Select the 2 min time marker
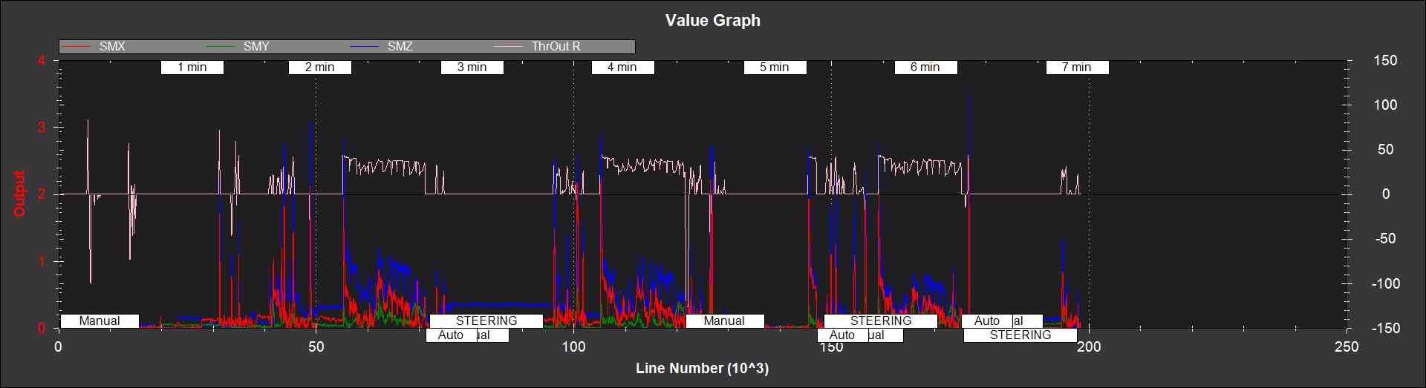 point(319,68)
